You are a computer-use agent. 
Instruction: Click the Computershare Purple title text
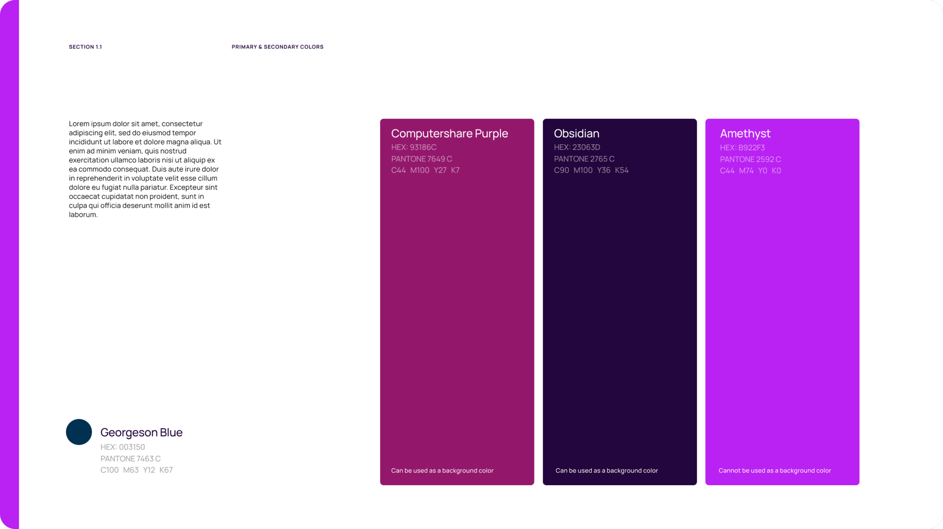pos(449,133)
